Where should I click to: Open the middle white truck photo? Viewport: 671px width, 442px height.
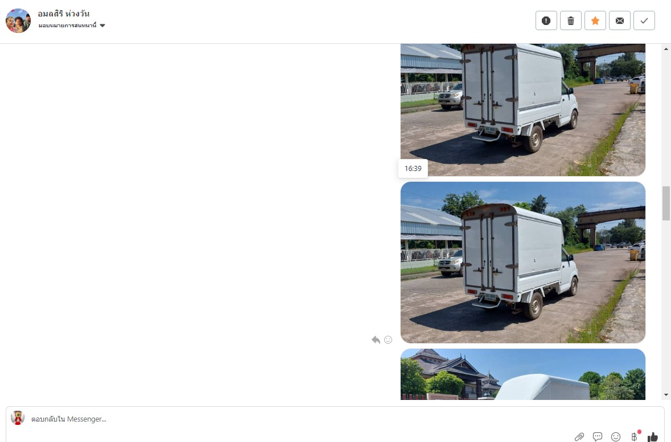tap(522, 262)
